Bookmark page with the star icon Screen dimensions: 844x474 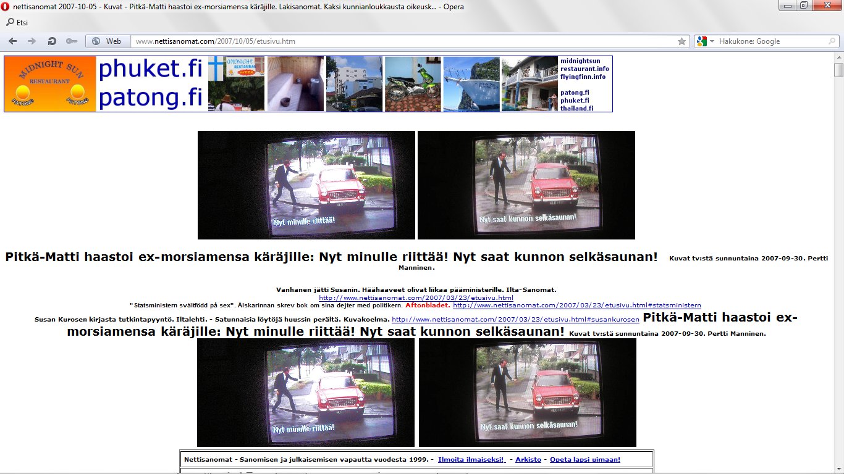pyautogui.click(x=682, y=41)
